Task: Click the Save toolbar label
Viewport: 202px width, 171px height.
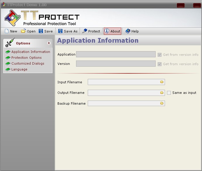Action: (x=48, y=31)
